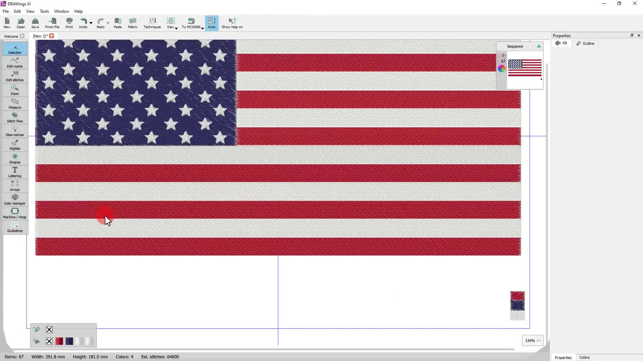Viewport: 643px width, 361px height.
Task: Open the Shapes tool
Action: click(x=15, y=158)
